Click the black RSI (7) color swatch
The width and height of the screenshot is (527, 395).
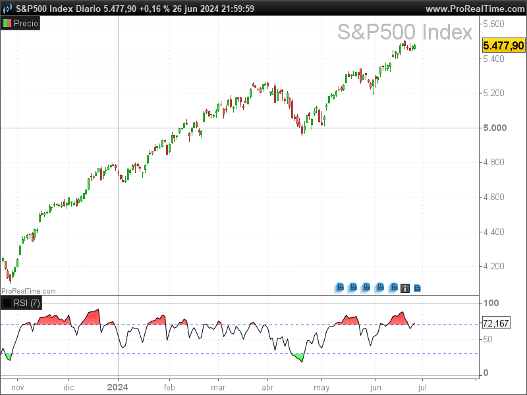coord(7,303)
